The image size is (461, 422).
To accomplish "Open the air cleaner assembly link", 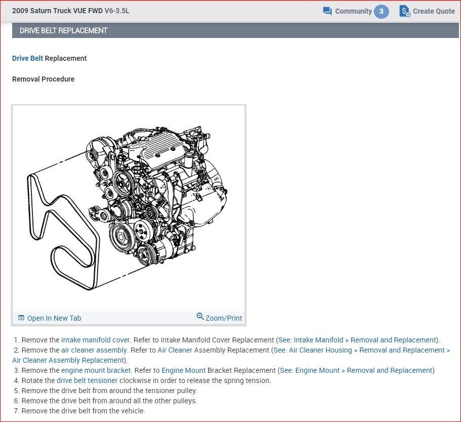I will [94, 350].
